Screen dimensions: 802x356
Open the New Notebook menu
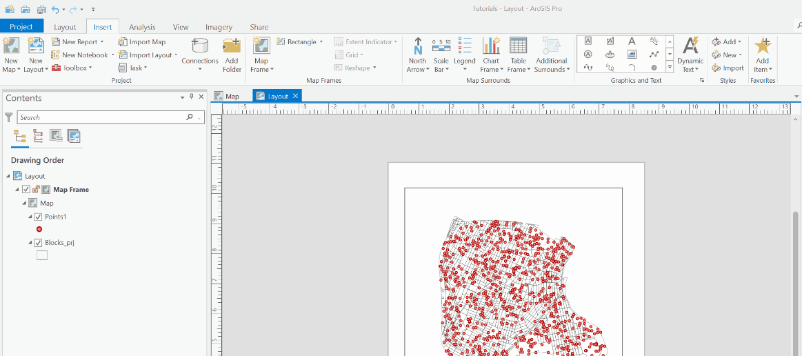pos(82,55)
